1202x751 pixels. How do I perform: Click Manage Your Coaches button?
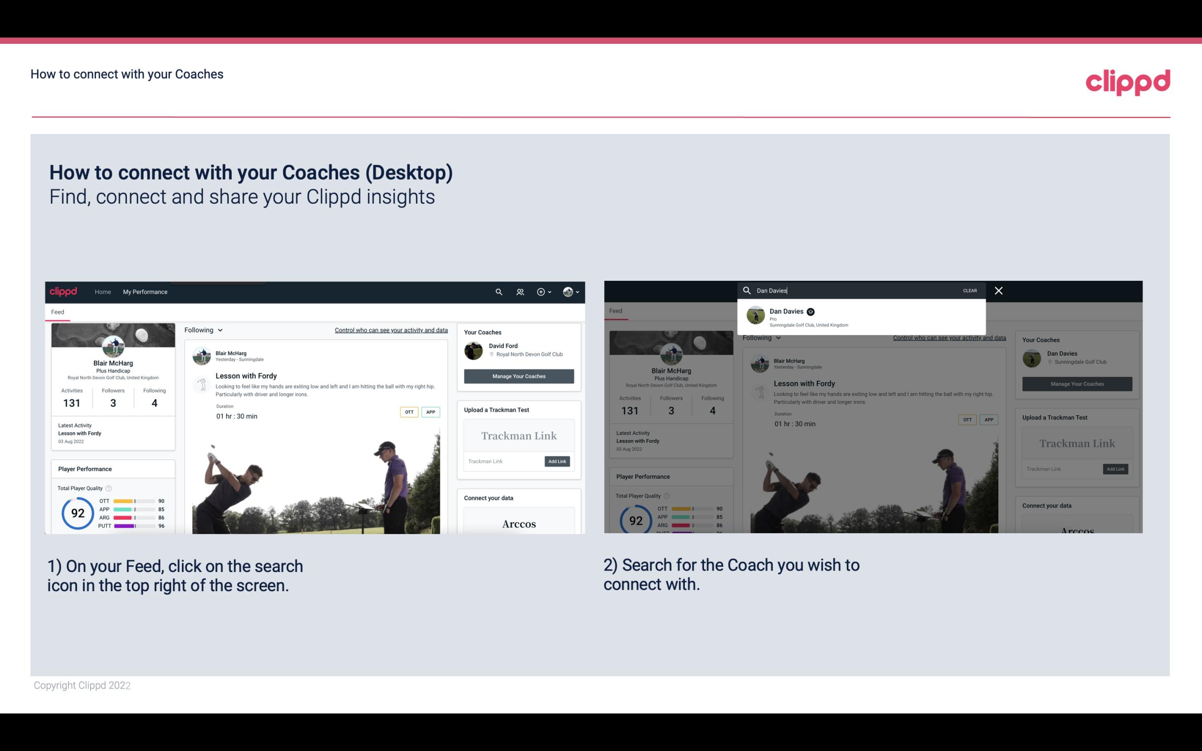(x=518, y=376)
